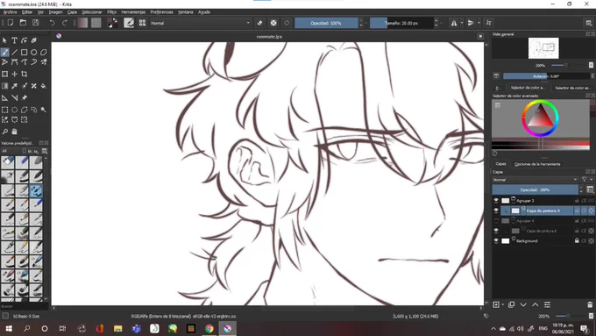Open the brush blending mode Normal dropdown
Screen dimensions: 596x336
pos(201,23)
